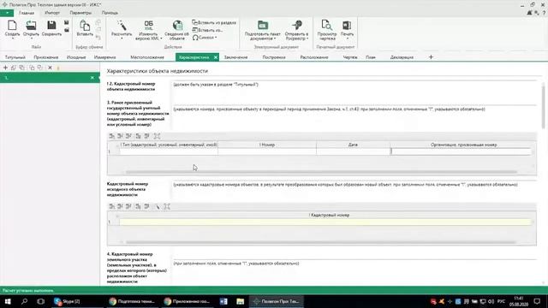Go to the Расположение section tab
The height and width of the screenshot is (308, 548).
tap(314, 57)
